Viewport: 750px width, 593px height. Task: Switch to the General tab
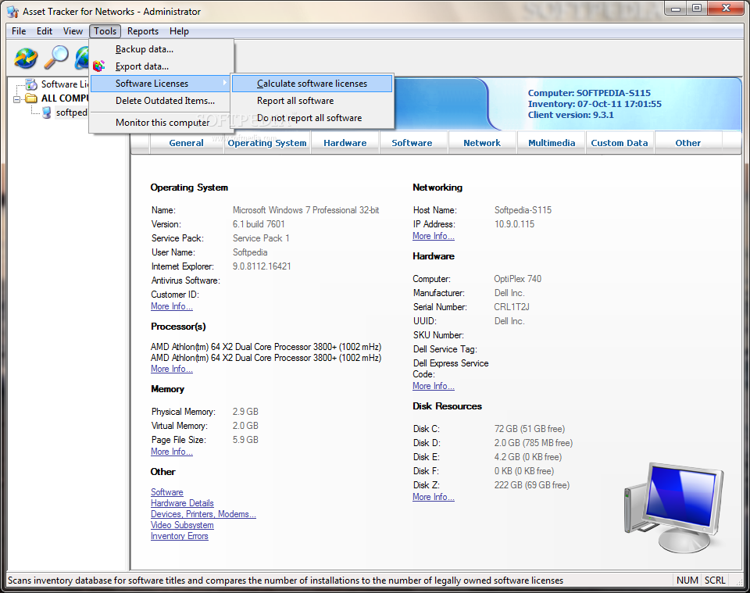186,143
